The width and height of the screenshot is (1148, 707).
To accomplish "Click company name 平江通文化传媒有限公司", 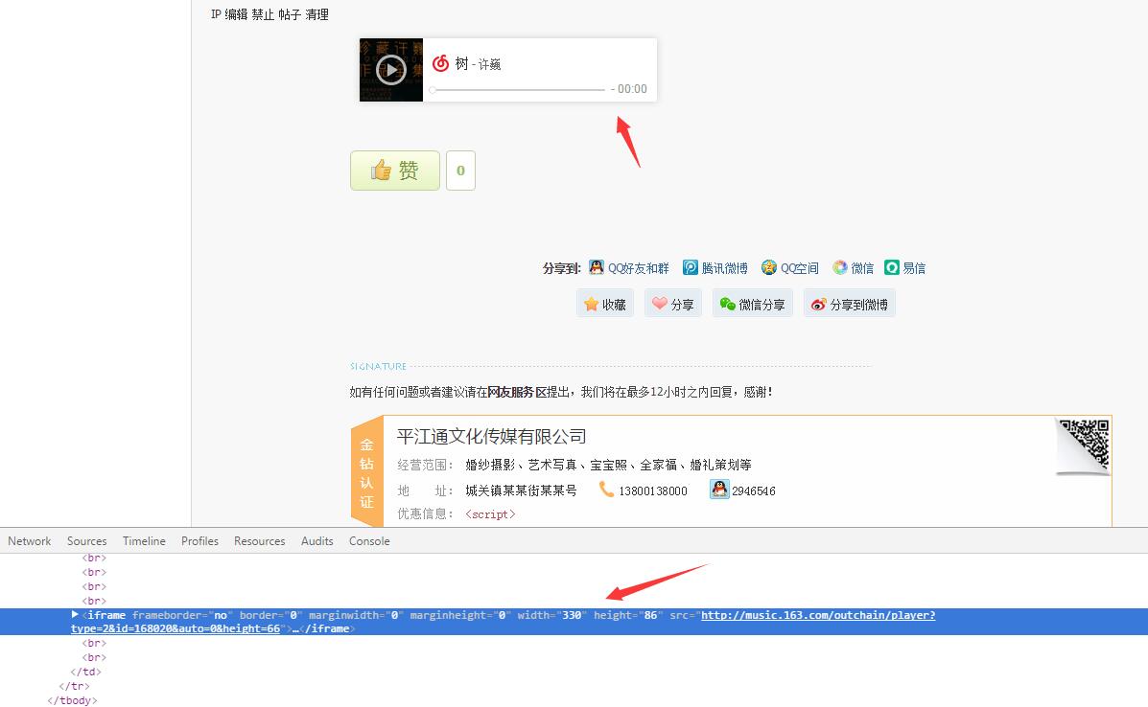I will pyautogui.click(x=491, y=437).
